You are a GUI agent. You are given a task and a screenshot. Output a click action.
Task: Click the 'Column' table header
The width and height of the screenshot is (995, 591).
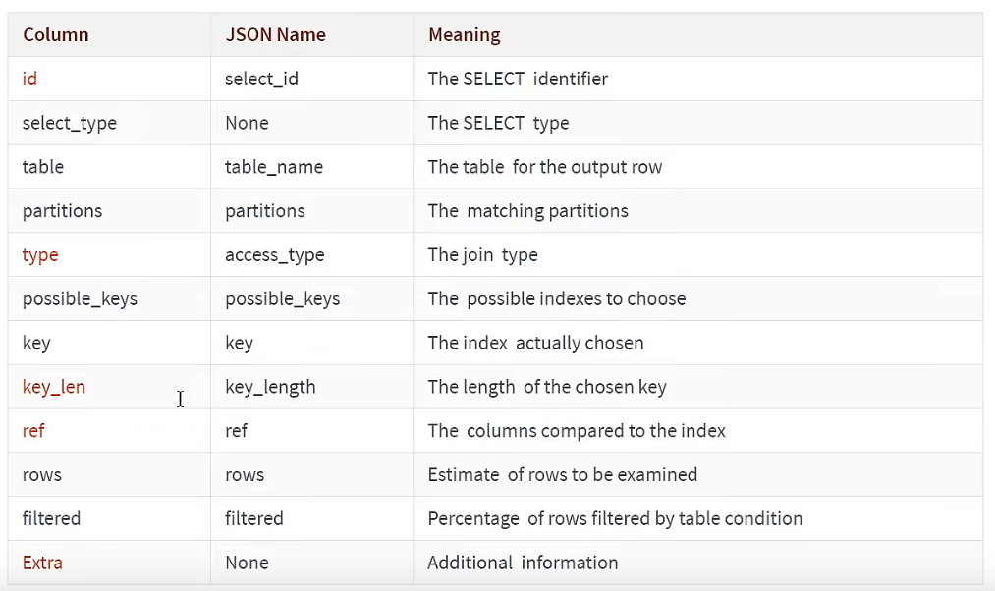(56, 35)
